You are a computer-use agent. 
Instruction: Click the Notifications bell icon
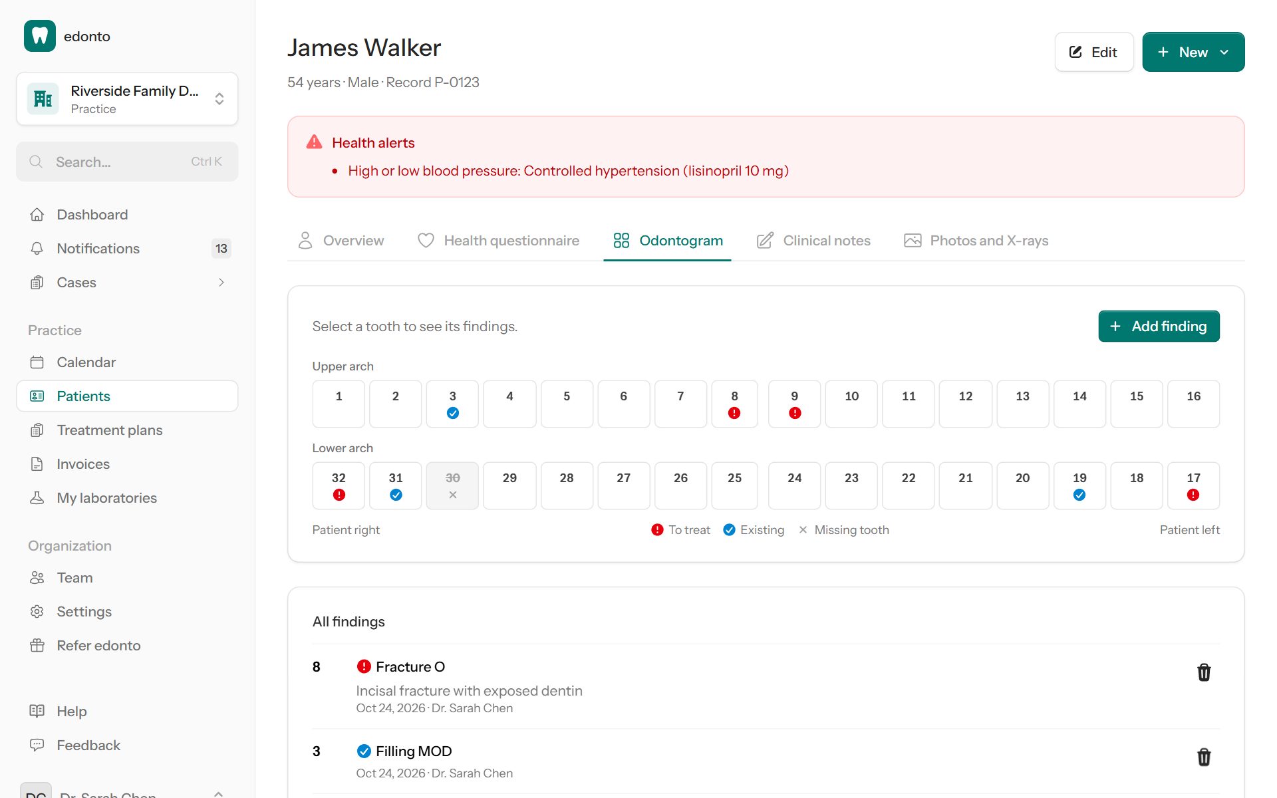coord(37,249)
